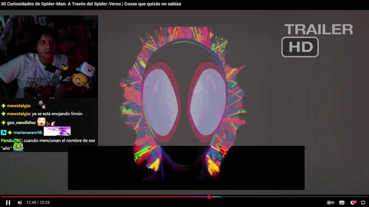Viewport: 369px width, 207px height.
Task: Click username 'gos_nandisho' in chat overlay
Action: pos(21,123)
